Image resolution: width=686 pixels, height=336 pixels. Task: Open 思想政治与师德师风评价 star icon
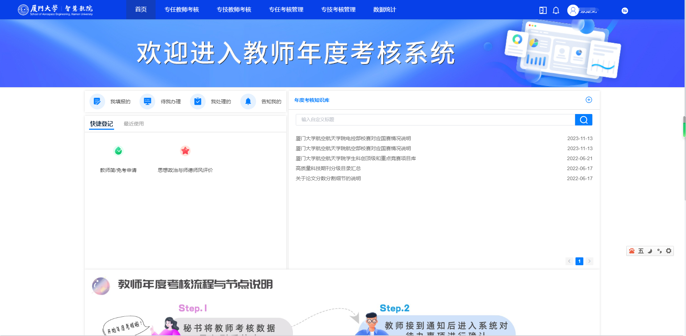(x=185, y=151)
